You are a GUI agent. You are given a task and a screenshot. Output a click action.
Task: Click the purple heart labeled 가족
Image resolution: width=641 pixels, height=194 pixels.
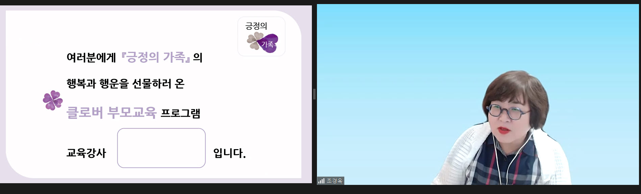click(x=268, y=44)
